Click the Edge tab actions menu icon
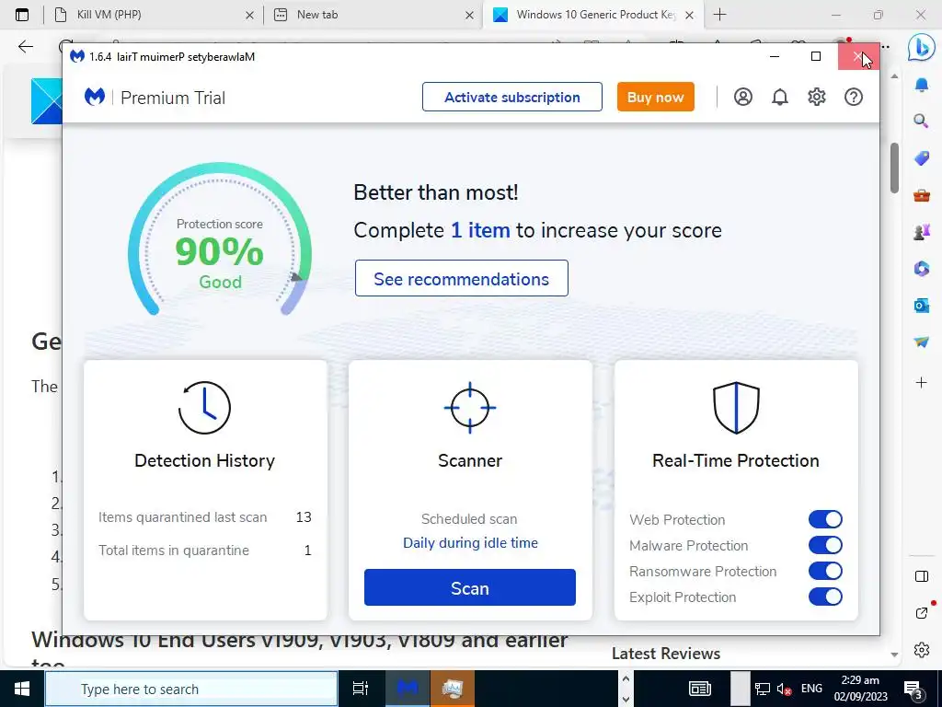Viewport: 942px width, 707px height. (22, 15)
